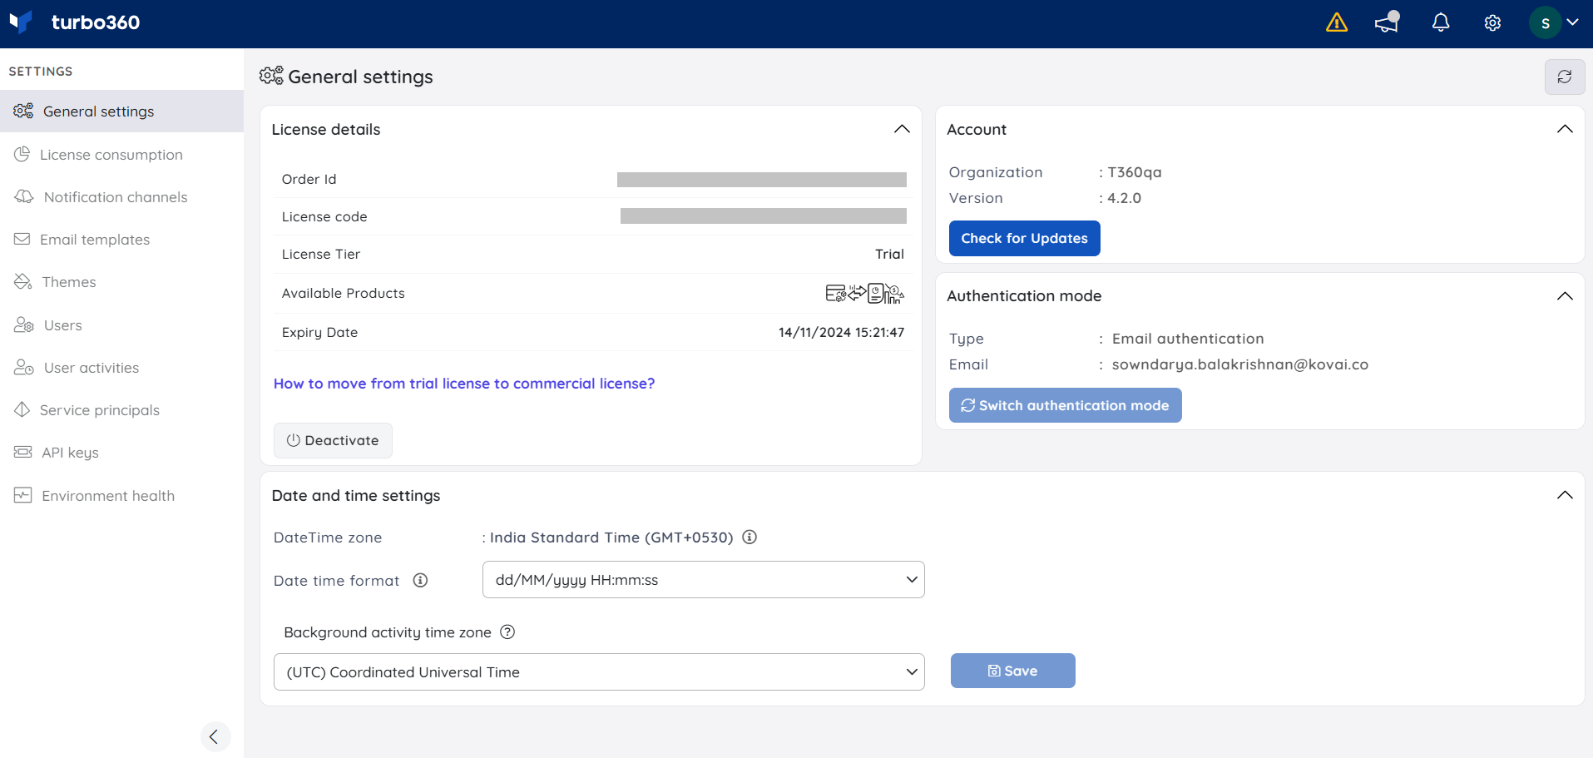Click the SETTINGS sidebar heading

click(41, 71)
